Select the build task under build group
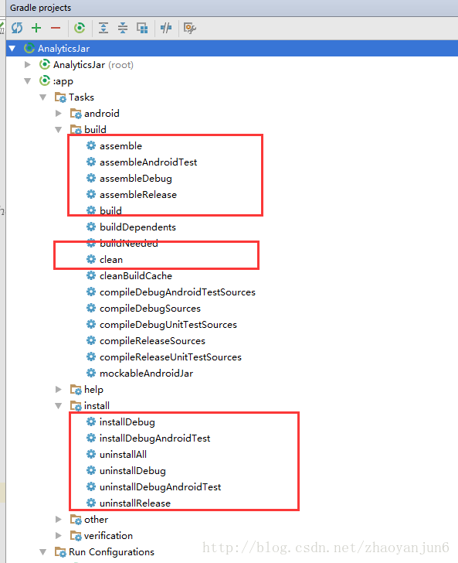This screenshot has width=458, height=563. (110, 211)
